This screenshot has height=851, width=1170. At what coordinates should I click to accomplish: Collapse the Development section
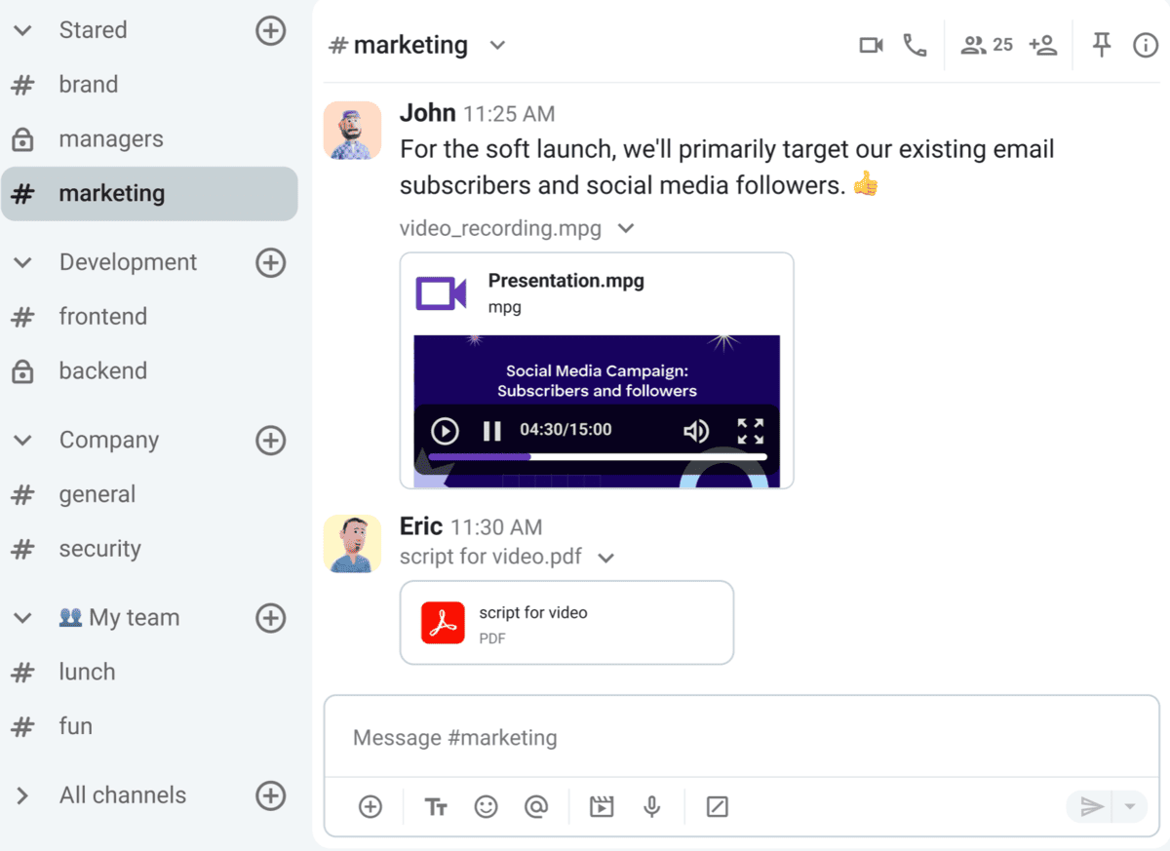[21, 261]
